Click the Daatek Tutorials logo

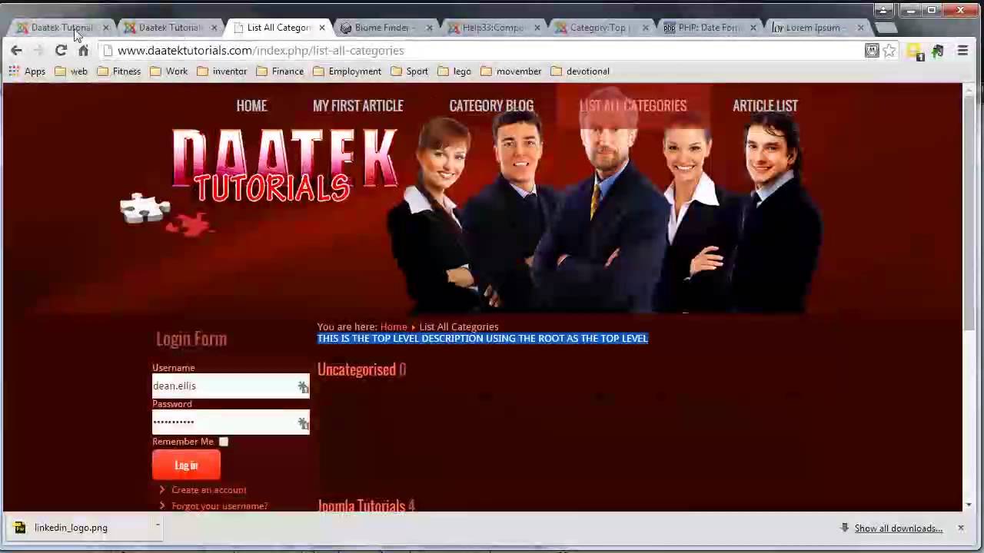(284, 166)
